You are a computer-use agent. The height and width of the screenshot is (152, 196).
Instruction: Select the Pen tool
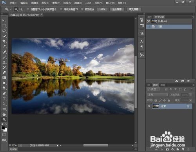click(x=4, y=94)
